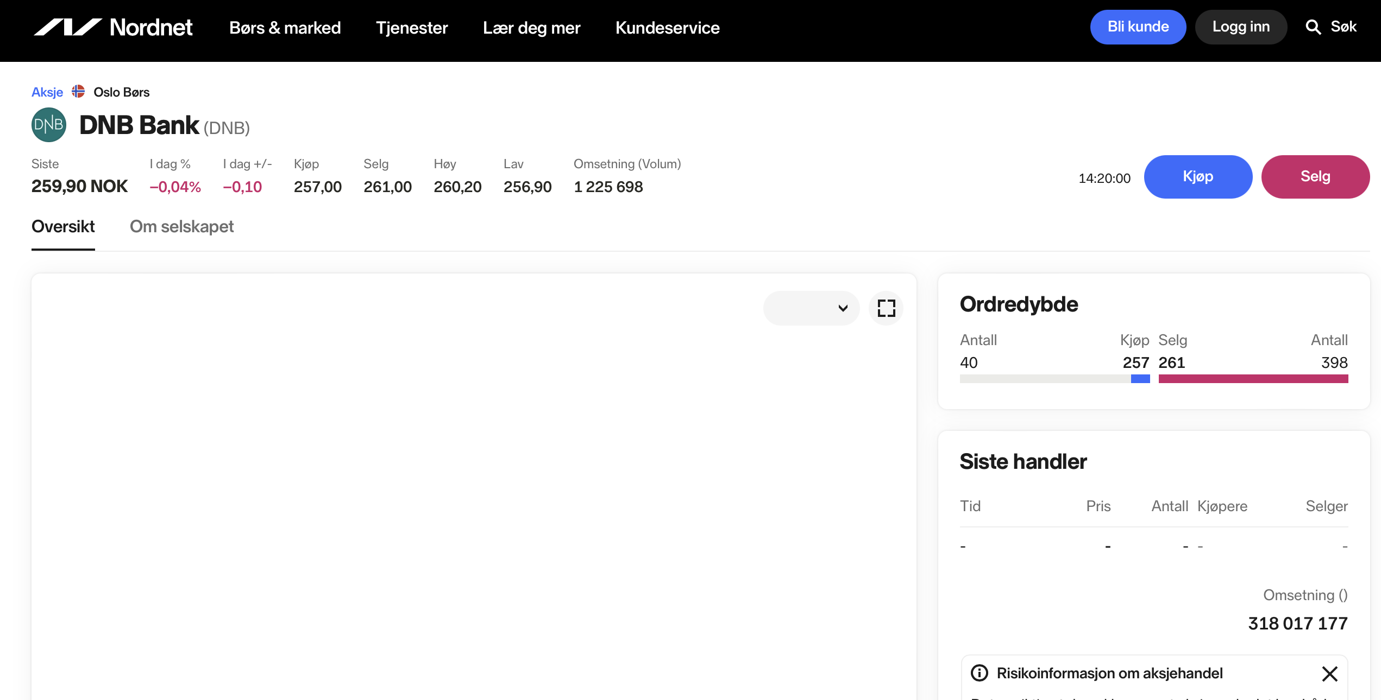1381x700 pixels.
Task: Open Tjenester menu
Action: tap(412, 28)
